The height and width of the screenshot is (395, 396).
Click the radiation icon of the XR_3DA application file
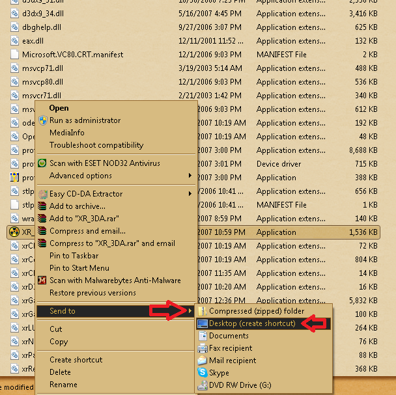click(14, 232)
